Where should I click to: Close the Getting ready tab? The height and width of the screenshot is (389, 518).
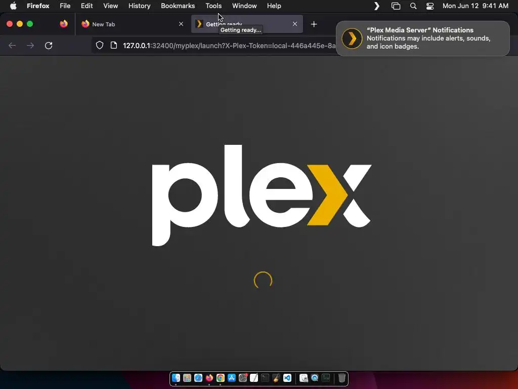(295, 24)
